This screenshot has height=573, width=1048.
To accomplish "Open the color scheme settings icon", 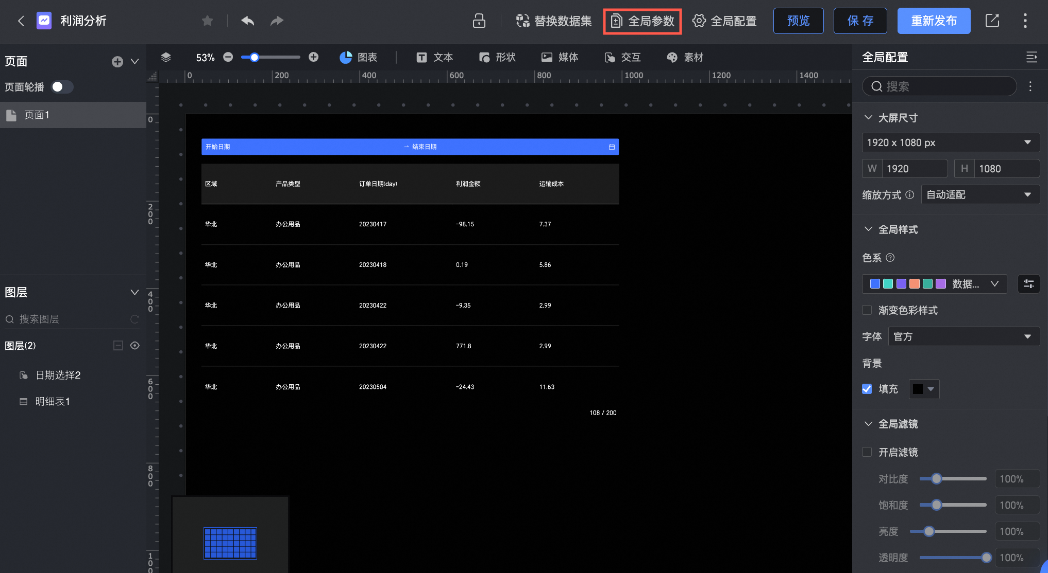I will tap(1028, 284).
